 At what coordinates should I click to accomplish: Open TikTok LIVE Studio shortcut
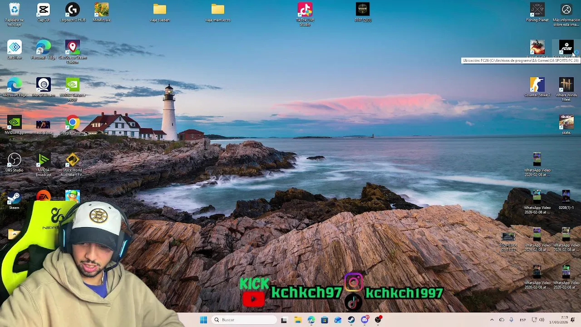[305, 14]
